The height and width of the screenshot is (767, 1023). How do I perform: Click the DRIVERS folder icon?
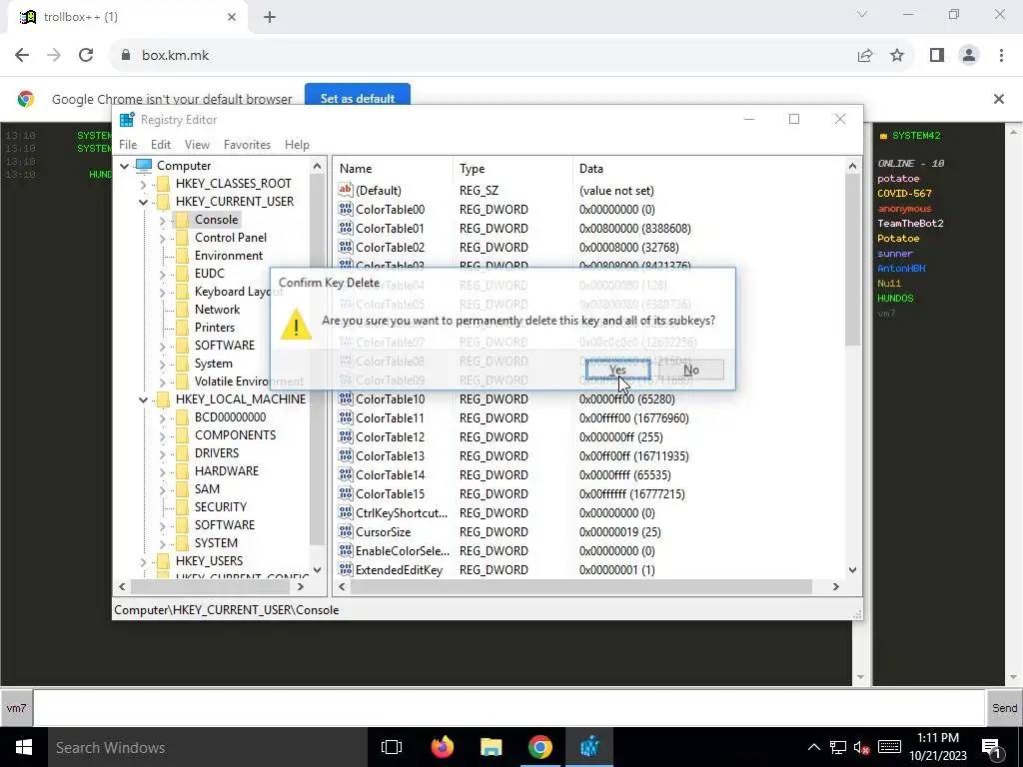coord(182,453)
